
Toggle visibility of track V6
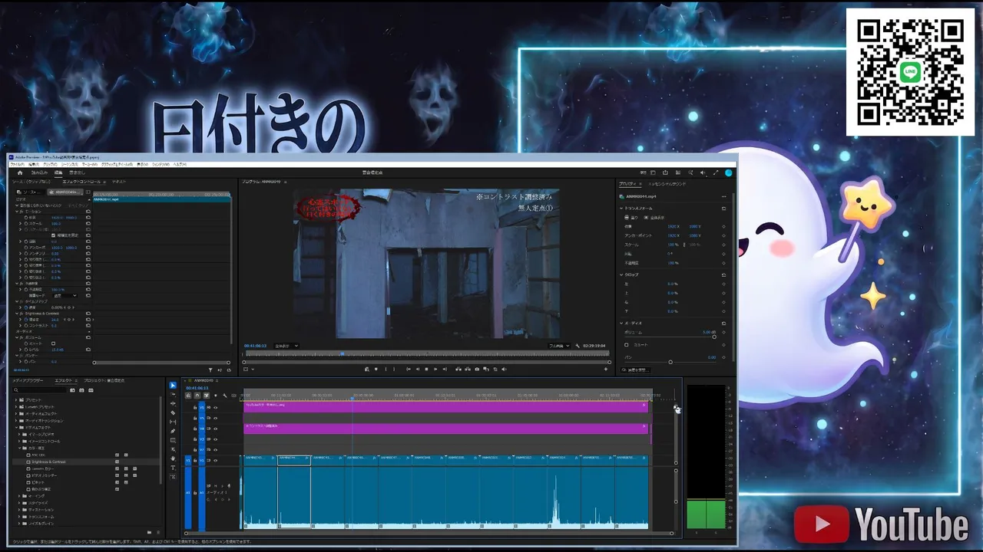215,407
